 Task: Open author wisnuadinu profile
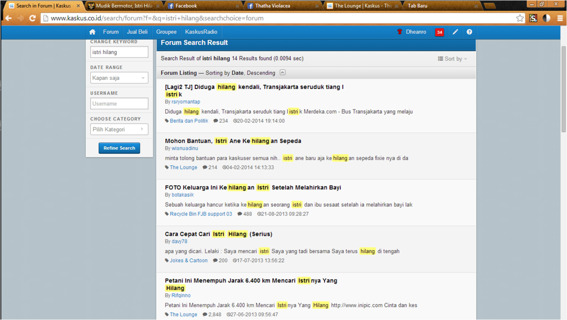click(x=185, y=148)
